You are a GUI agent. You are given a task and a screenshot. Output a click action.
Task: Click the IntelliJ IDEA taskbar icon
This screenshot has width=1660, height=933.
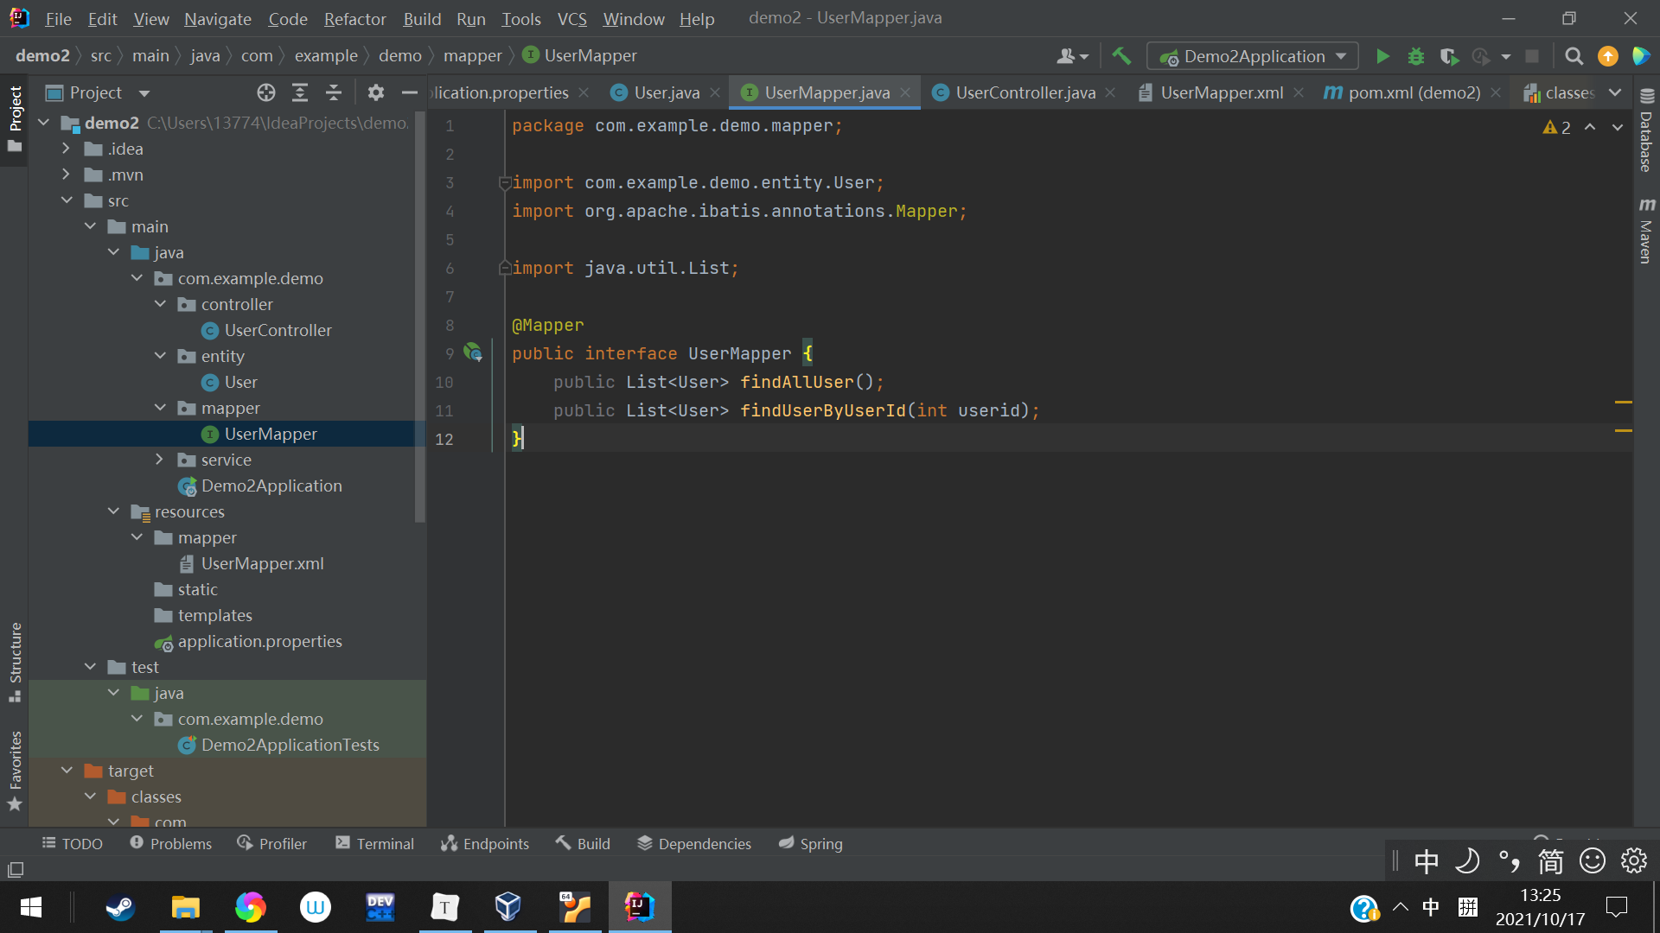click(640, 907)
